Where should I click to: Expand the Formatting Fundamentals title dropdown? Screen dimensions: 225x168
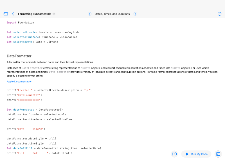click(54, 14)
